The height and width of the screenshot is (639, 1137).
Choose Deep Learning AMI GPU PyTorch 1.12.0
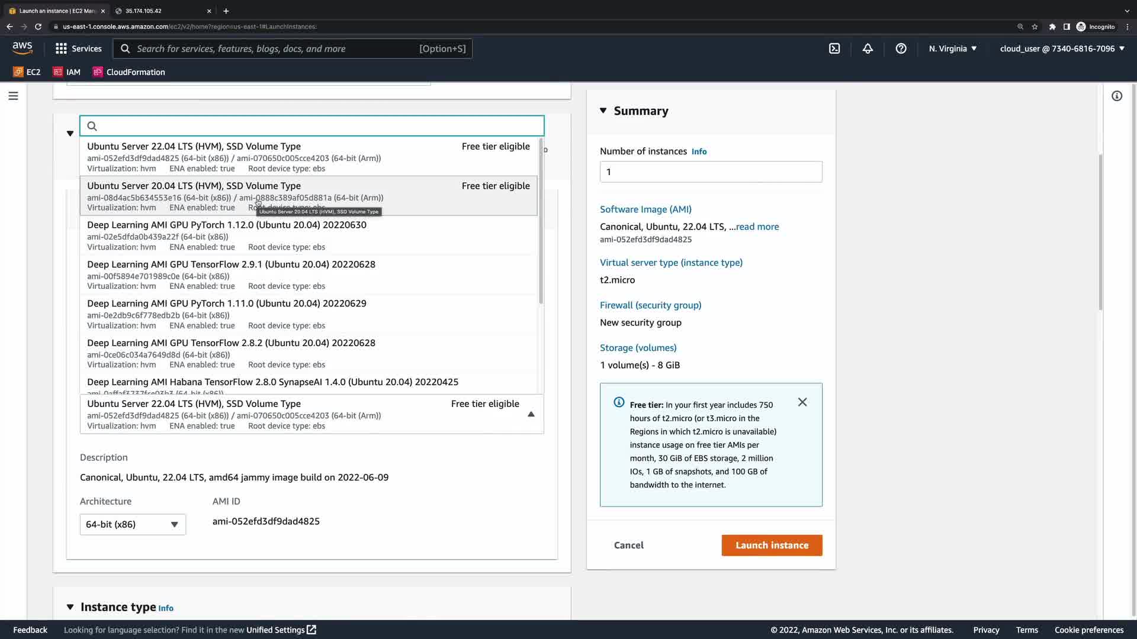coord(226,225)
